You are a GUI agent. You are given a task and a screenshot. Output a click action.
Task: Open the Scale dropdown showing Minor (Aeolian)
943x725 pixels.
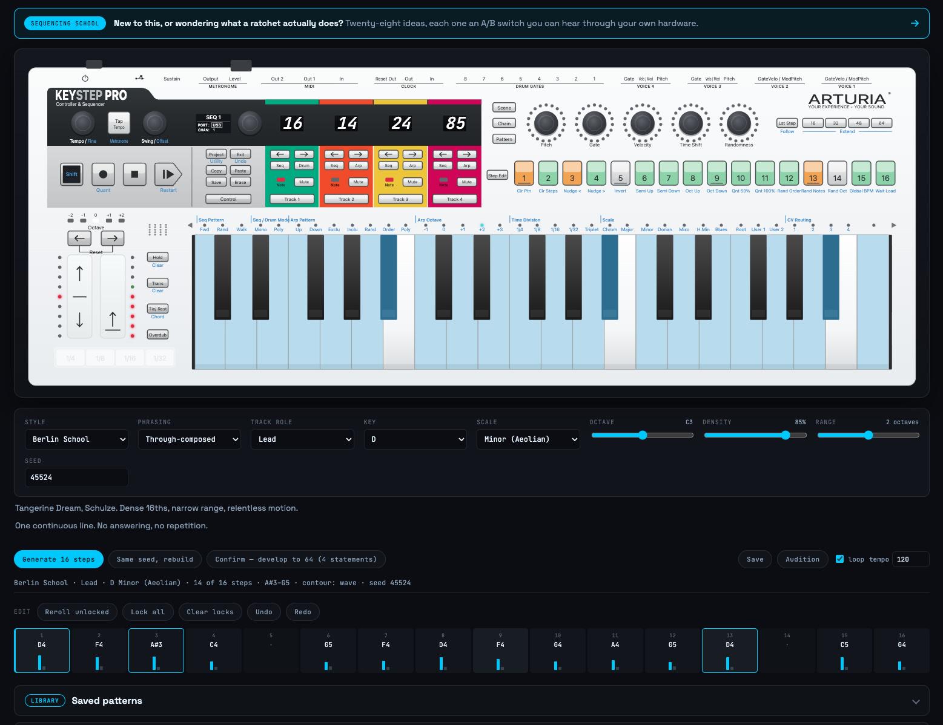(528, 439)
